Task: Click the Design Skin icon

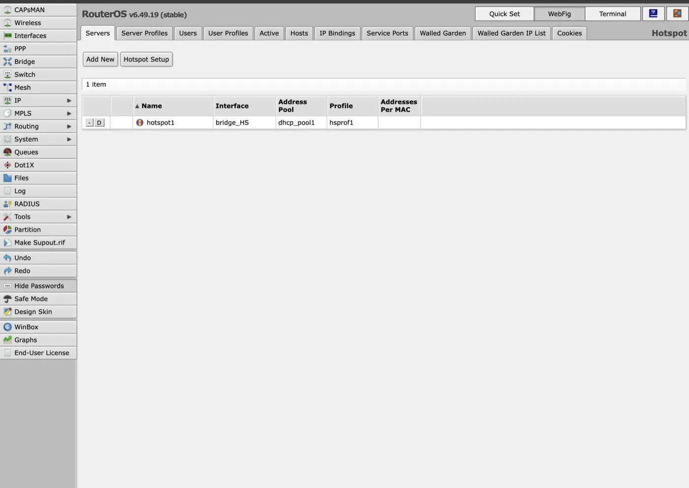Action: coord(7,311)
